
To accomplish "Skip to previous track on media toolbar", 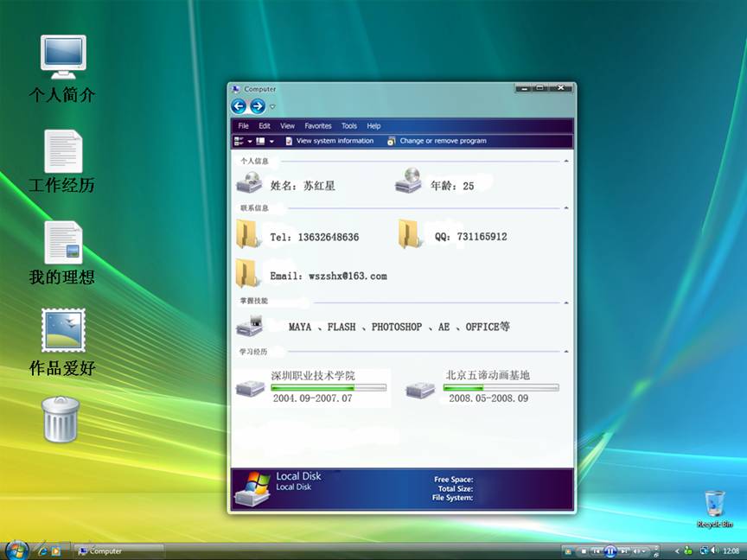I will coord(597,551).
